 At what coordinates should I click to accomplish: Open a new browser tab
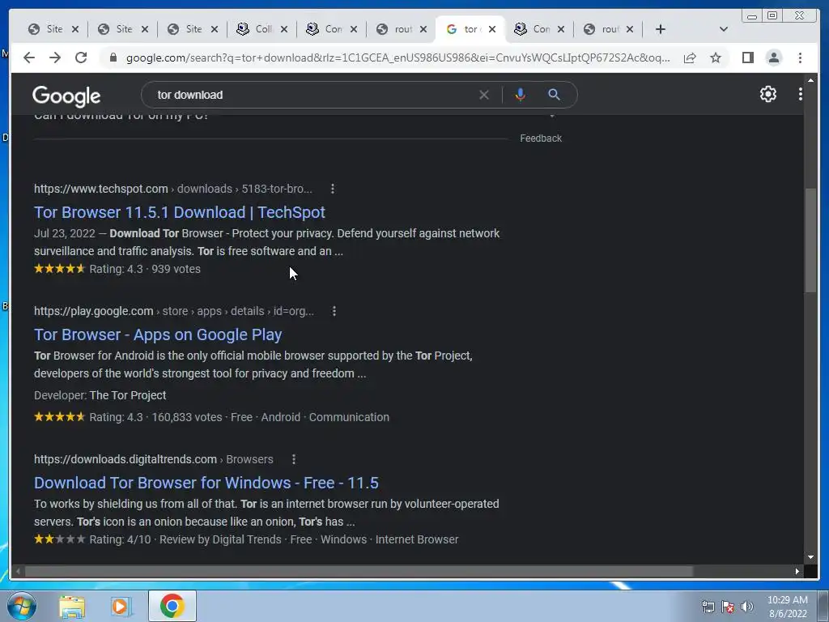661,29
